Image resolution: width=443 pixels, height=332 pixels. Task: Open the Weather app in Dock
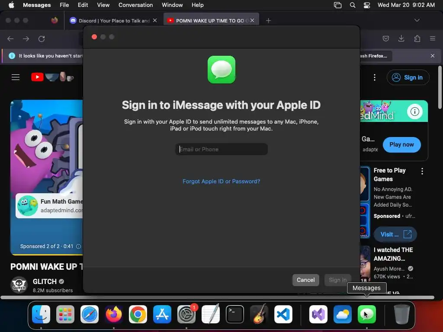click(343, 314)
